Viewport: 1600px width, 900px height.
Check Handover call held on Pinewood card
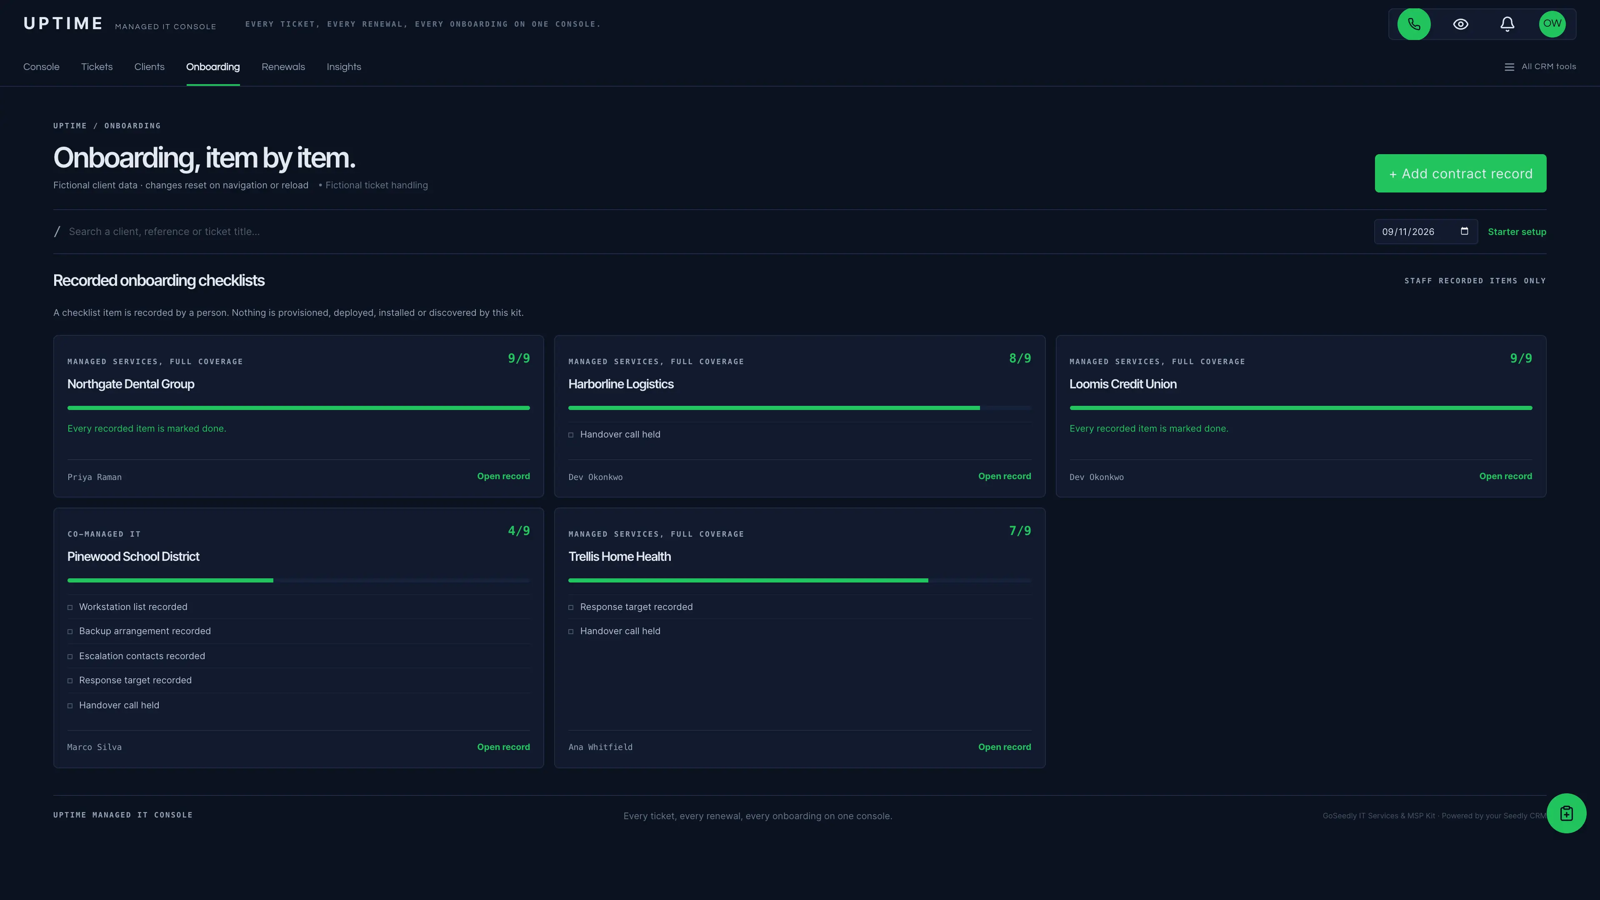coord(70,705)
